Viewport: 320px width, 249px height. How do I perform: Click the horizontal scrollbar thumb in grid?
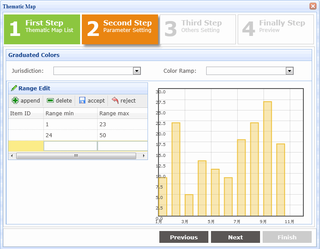tap(76, 156)
